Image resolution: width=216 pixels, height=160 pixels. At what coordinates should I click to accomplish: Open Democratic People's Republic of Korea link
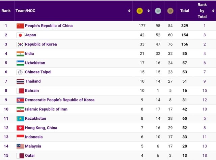coord(59,100)
